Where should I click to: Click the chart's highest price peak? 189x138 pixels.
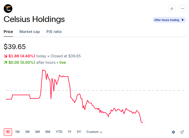coord(43,70)
